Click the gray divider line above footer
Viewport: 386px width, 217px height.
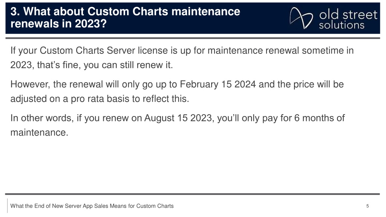pyautogui.click(x=193, y=194)
